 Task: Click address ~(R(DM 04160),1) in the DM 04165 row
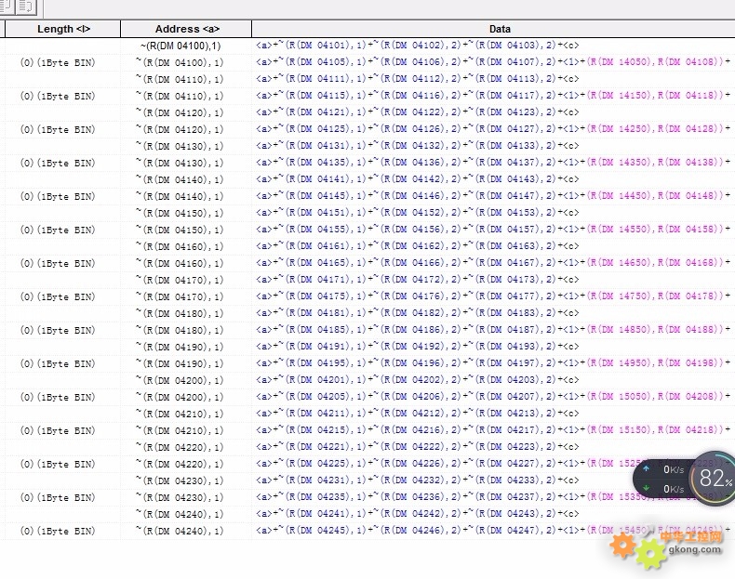(x=180, y=264)
